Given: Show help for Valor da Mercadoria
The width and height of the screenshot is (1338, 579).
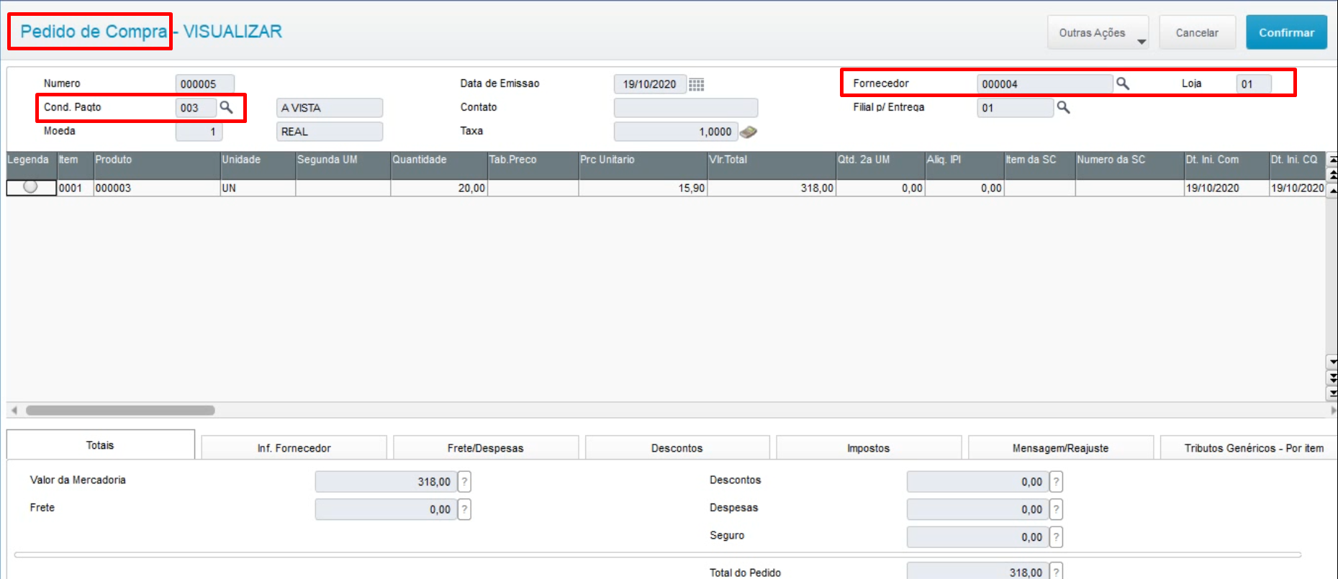Looking at the screenshot, I should pyautogui.click(x=465, y=481).
